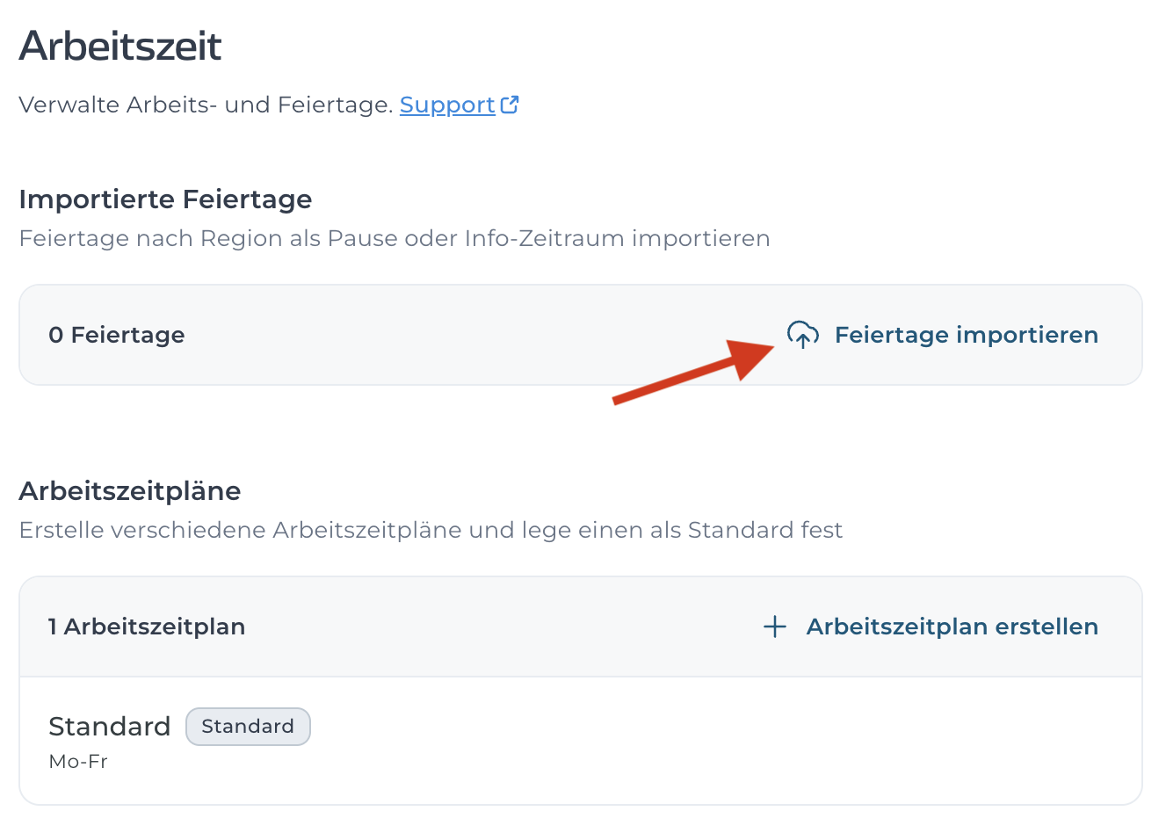Open the Standard work schedule row name
This screenshot has width=1166, height=833.
pyautogui.click(x=110, y=727)
